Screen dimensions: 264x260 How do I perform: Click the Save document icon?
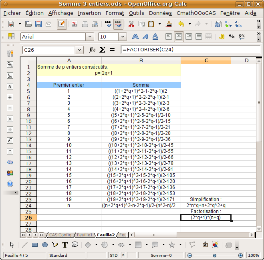[x=39, y=24]
